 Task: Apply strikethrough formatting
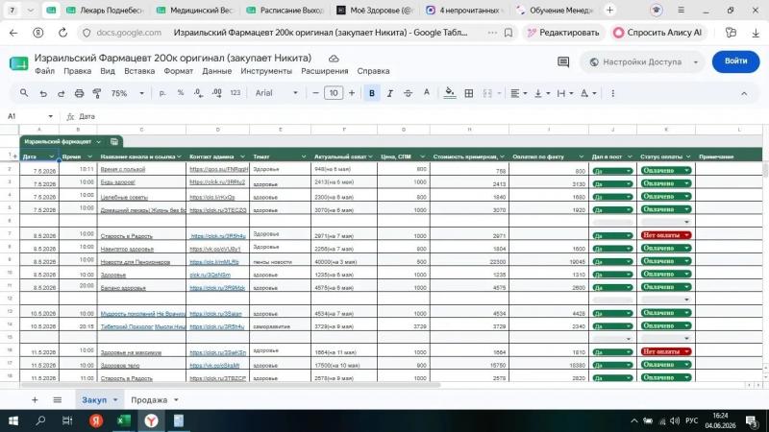click(408, 93)
